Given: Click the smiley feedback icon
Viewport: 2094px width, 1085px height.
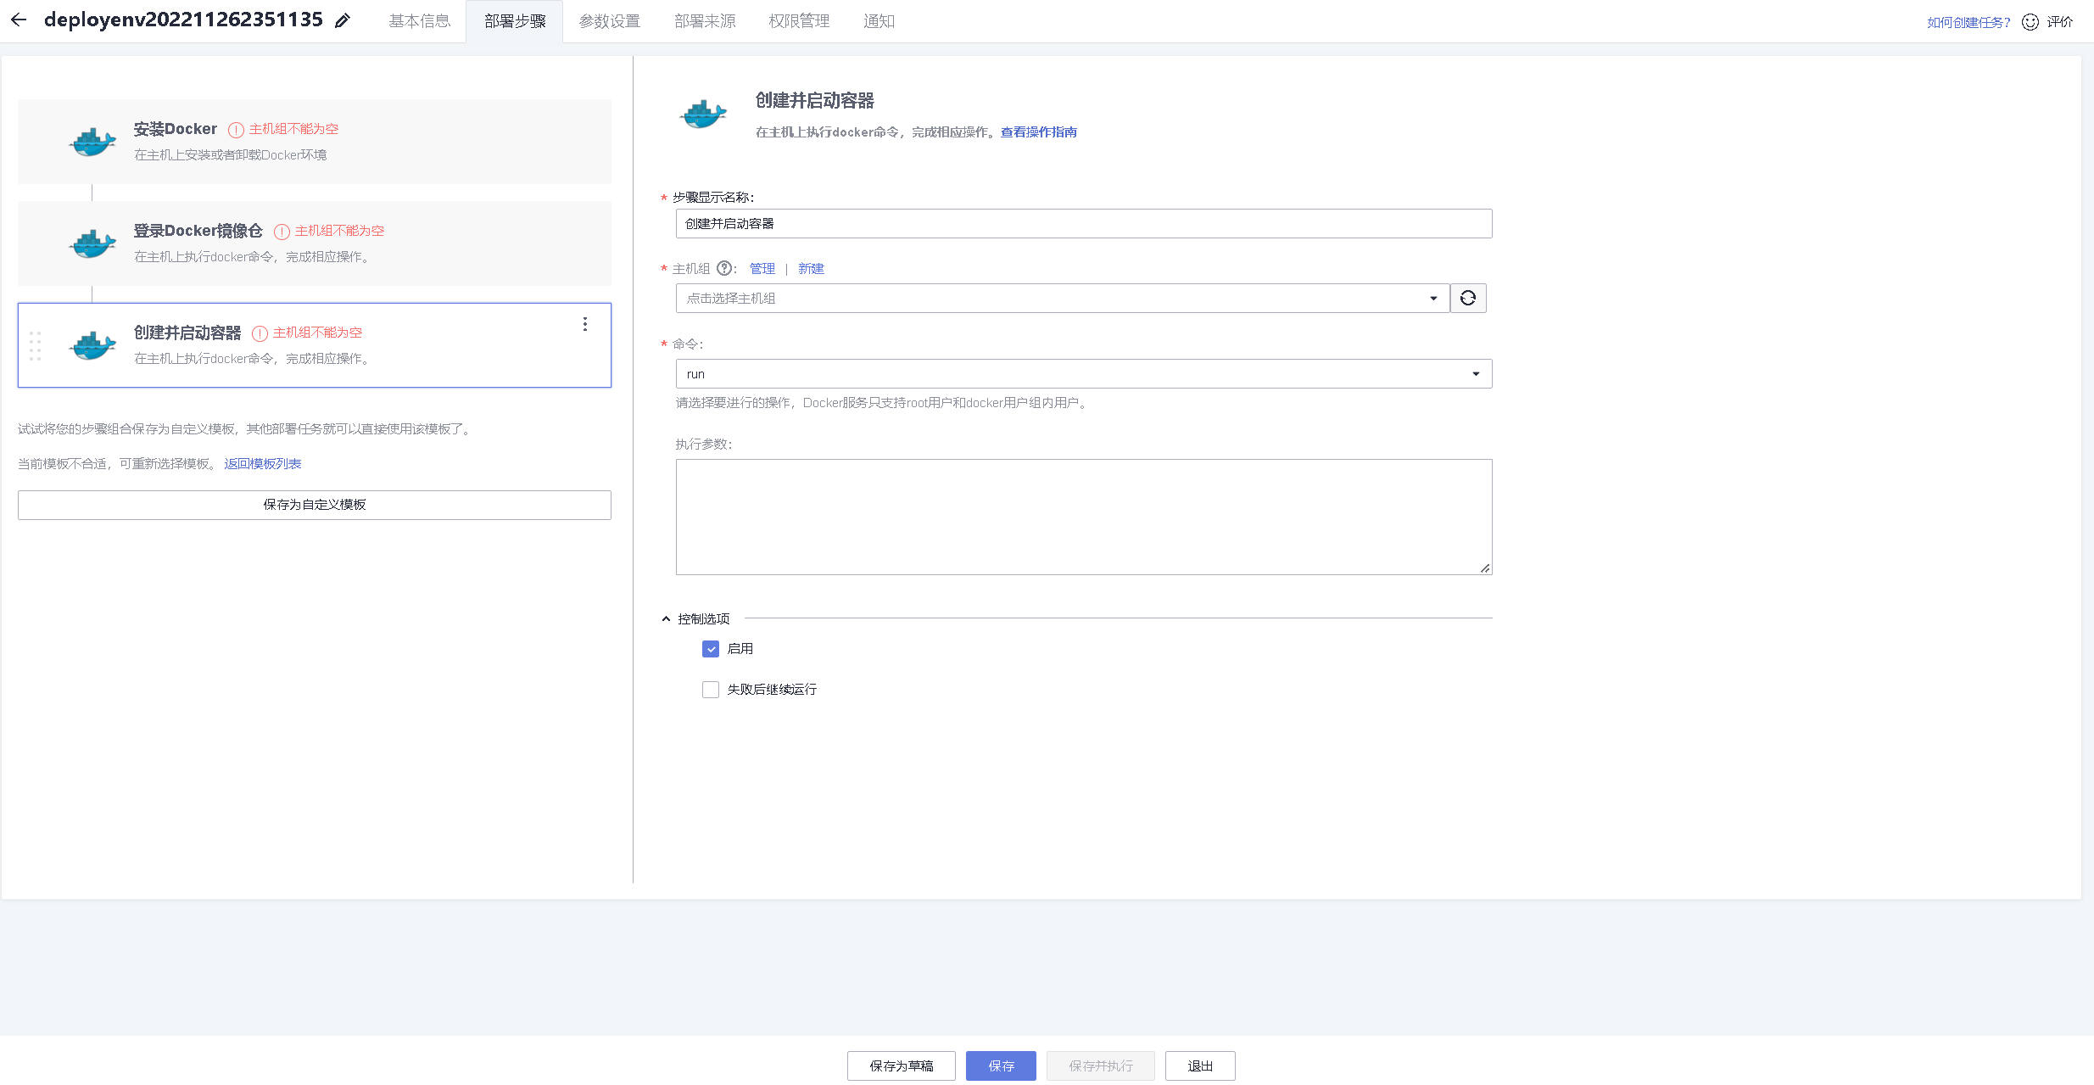Looking at the screenshot, I should 2030,22.
